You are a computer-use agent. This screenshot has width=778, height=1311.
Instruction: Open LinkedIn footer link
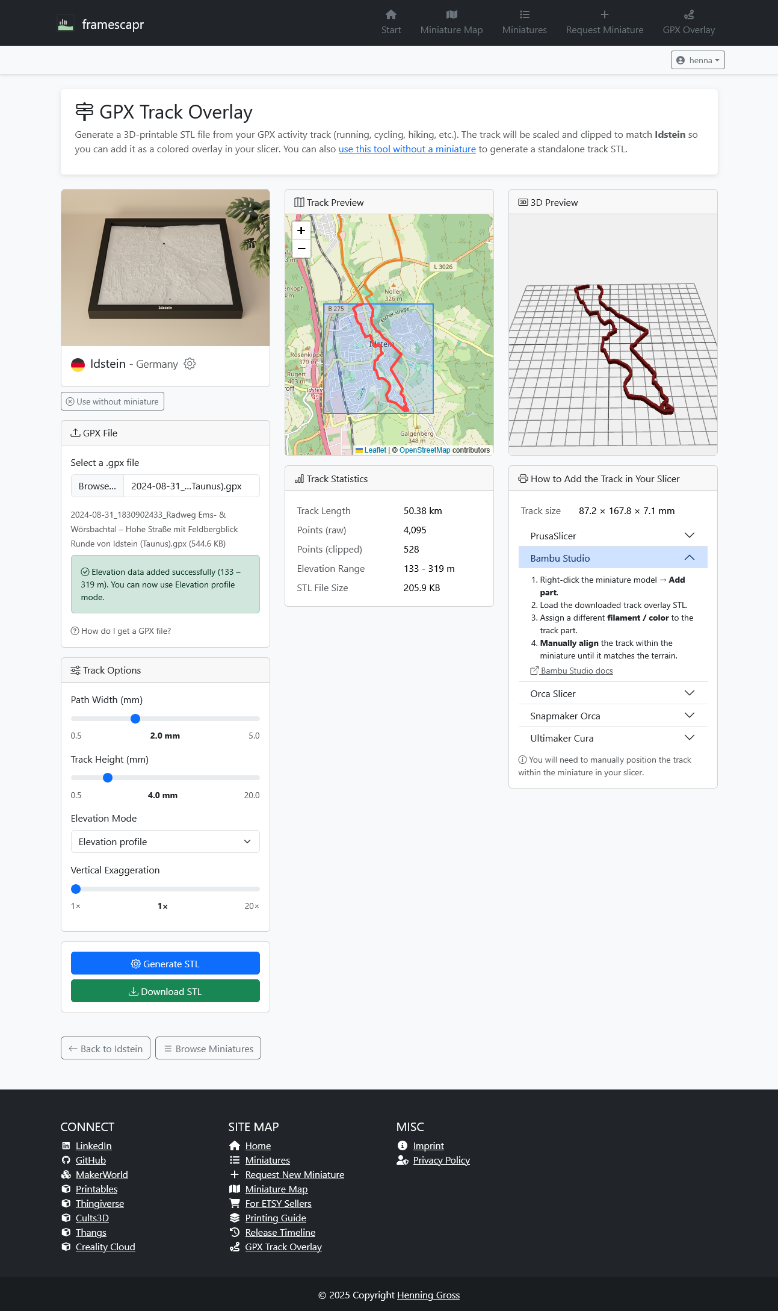[x=94, y=1145]
